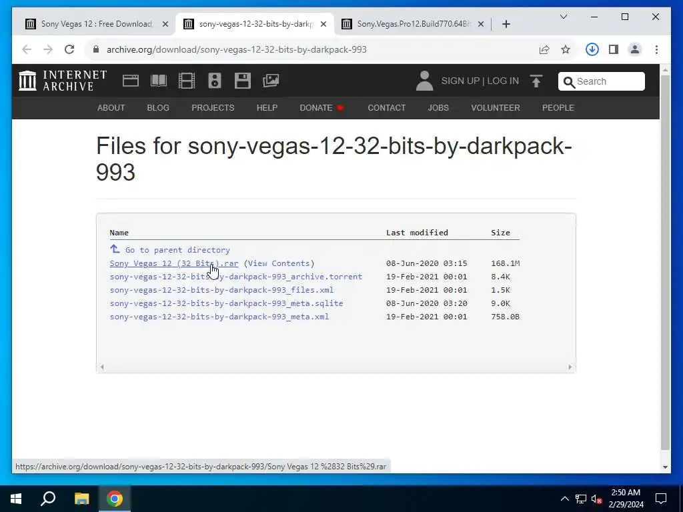This screenshot has height=512, width=683.
Task: Click the Chrome back arrow
Action: pos(27,49)
